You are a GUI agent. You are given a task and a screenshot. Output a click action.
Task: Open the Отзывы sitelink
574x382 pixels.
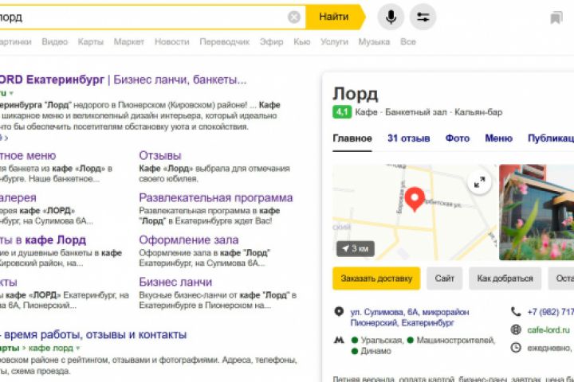point(160,156)
